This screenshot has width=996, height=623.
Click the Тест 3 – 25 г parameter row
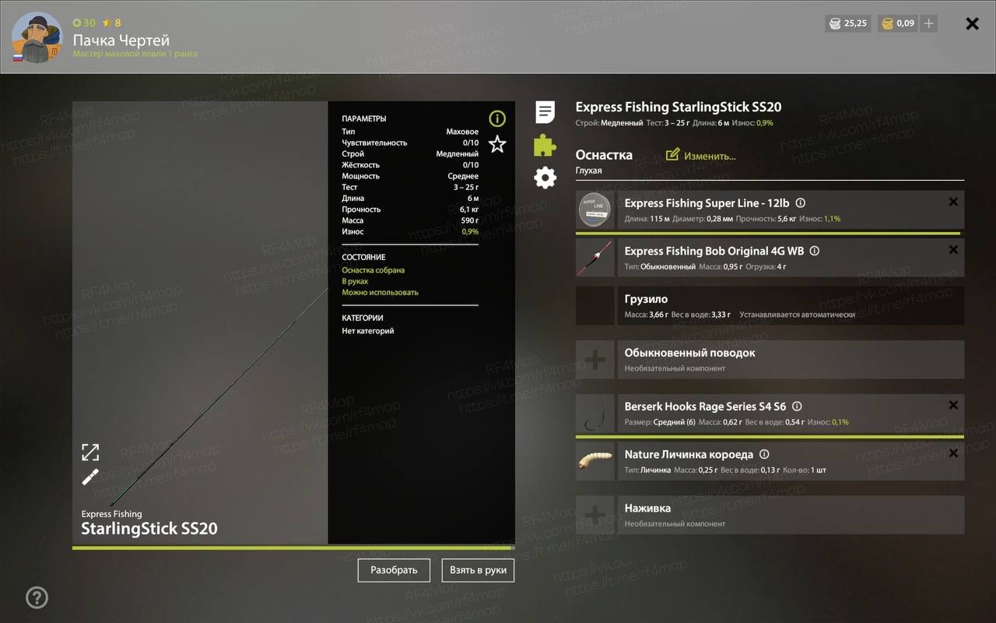pyautogui.click(x=410, y=188)
